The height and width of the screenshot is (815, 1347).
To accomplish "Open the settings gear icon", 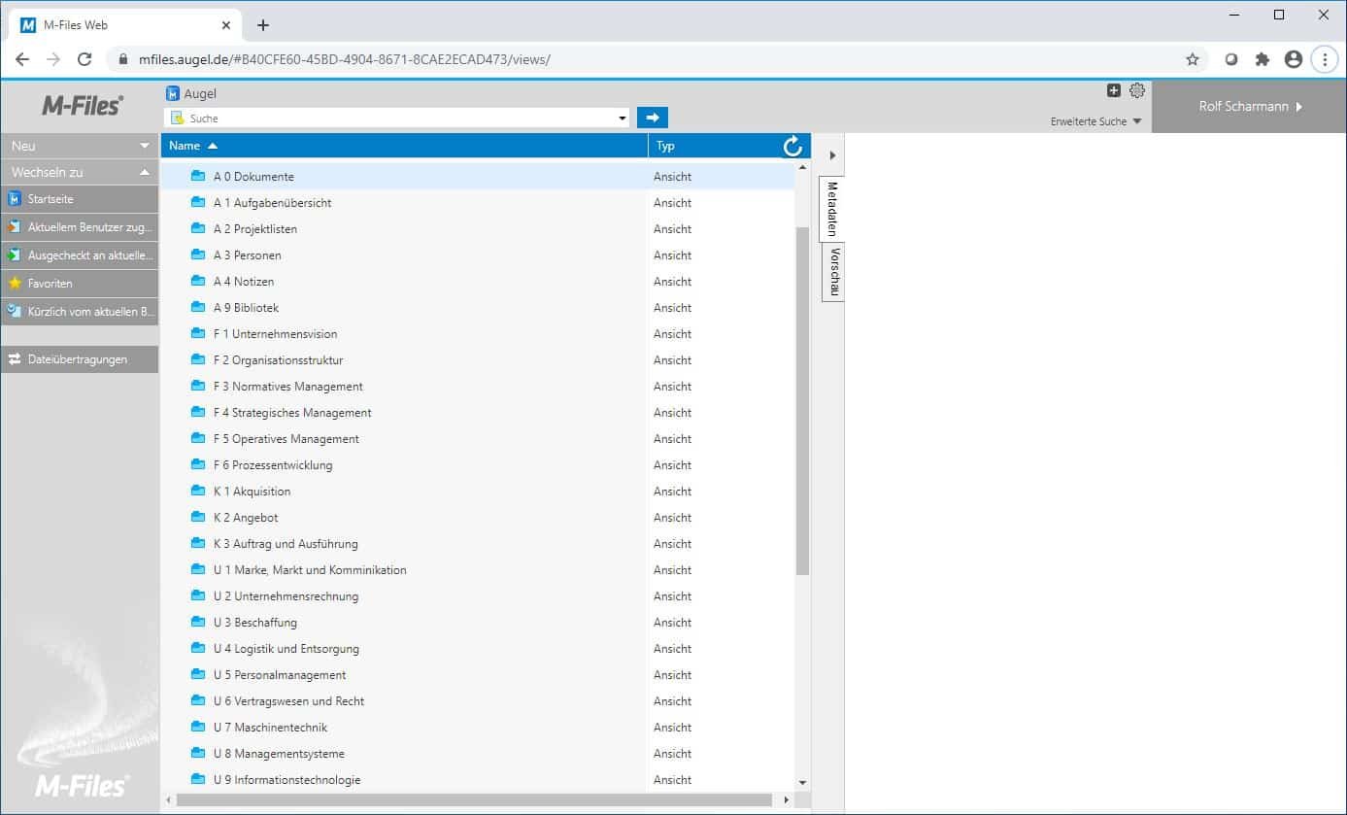I will pyautogui.click(x=1137, y=90).
